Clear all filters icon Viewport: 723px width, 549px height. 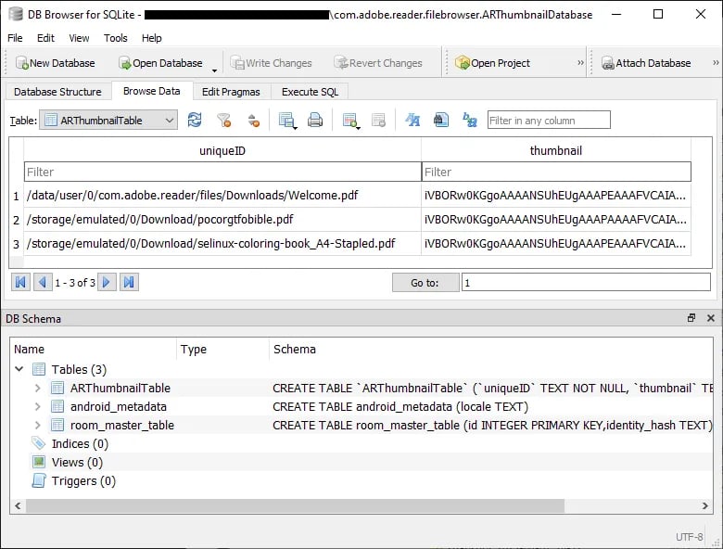224,121
